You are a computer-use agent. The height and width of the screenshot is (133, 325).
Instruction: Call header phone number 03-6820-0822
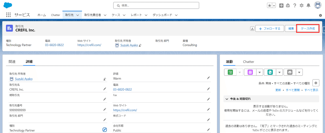click(54, 45)
